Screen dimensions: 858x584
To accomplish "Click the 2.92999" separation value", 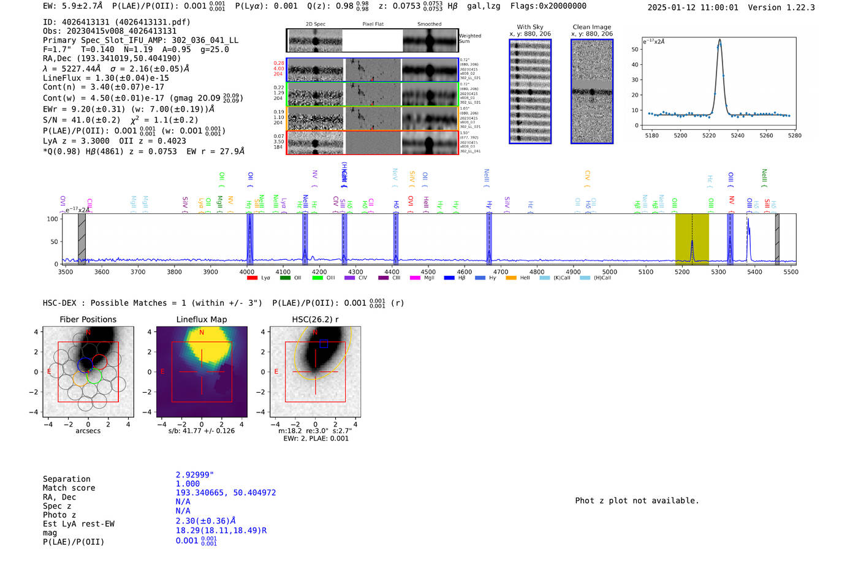I will pos(195,475).
